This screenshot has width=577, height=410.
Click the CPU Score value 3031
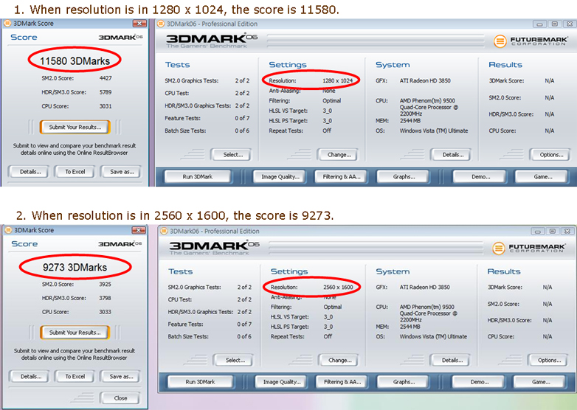pos(106,106)
